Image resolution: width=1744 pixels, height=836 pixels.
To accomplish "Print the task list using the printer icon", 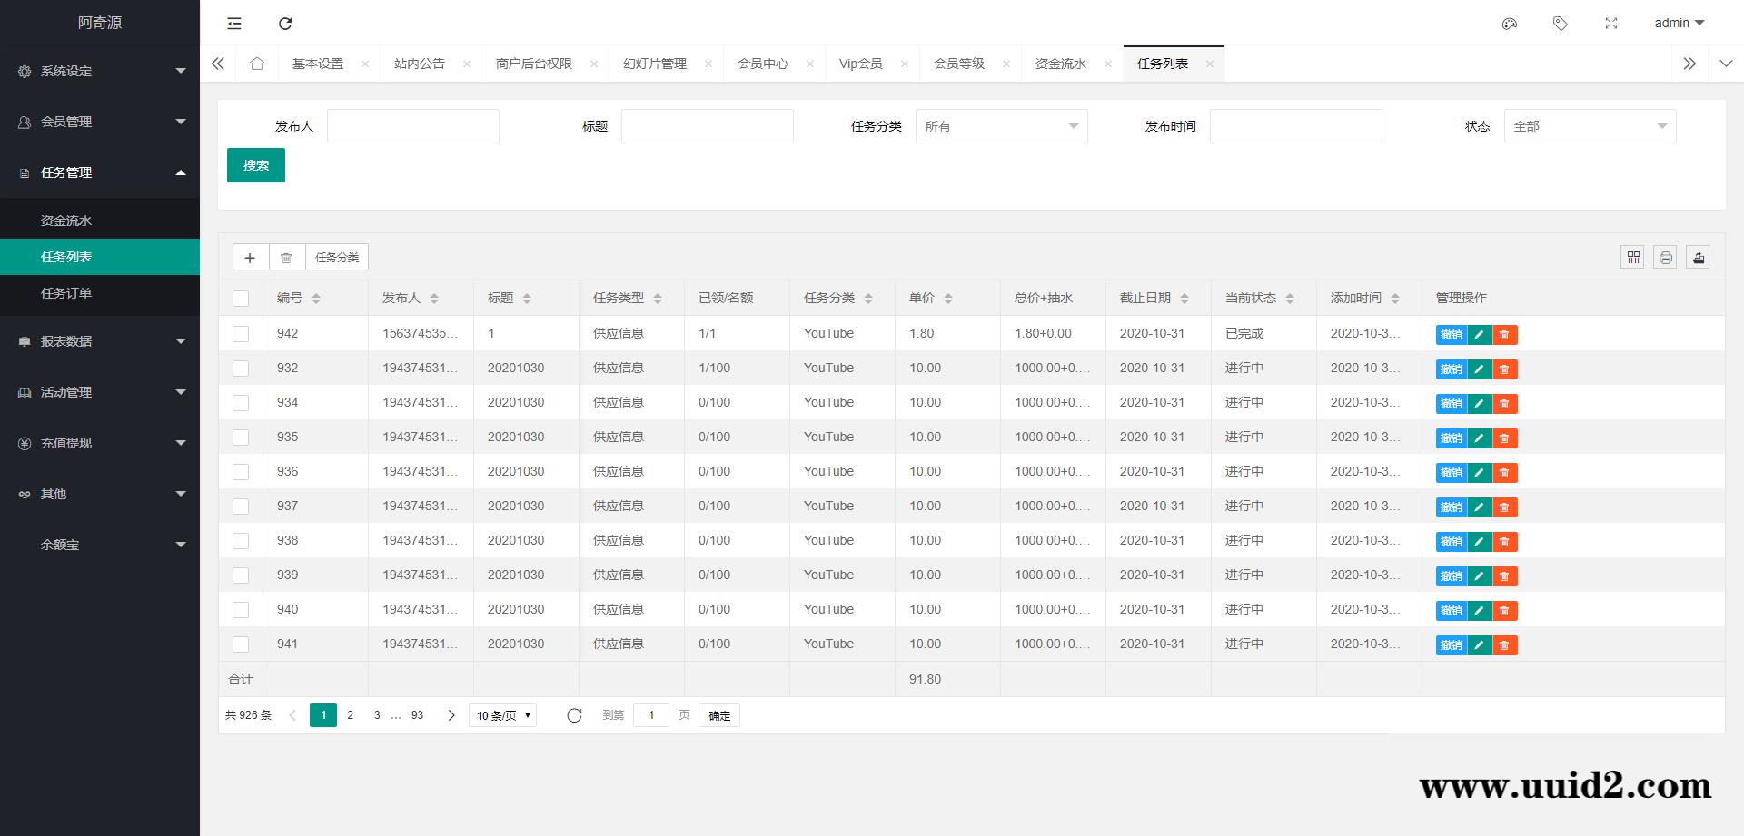I will (x=1665, y=257).
